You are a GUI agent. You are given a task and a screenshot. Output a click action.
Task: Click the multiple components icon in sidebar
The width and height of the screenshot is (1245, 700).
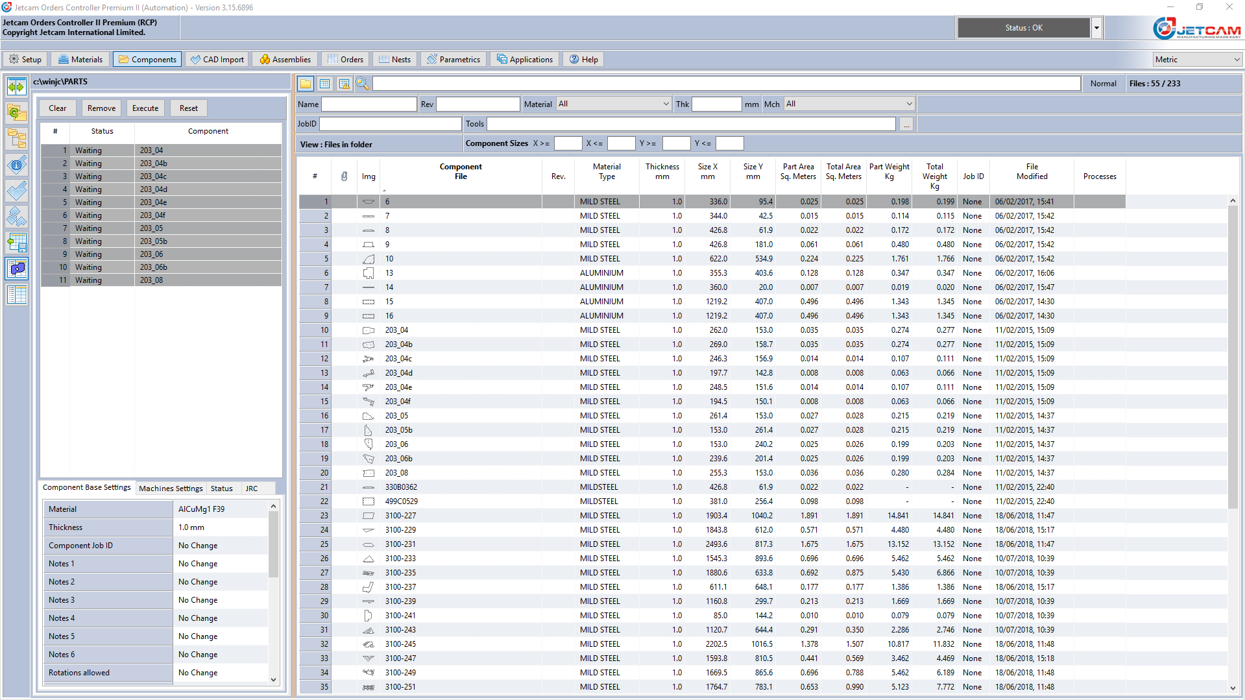[x=17, y=216]
